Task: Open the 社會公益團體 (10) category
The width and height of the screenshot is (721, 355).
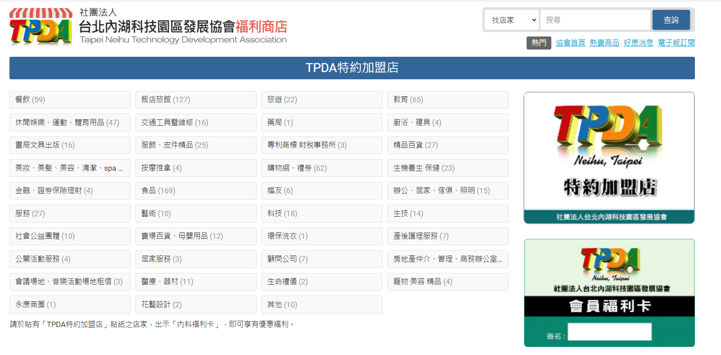Action: click(70, 236)
